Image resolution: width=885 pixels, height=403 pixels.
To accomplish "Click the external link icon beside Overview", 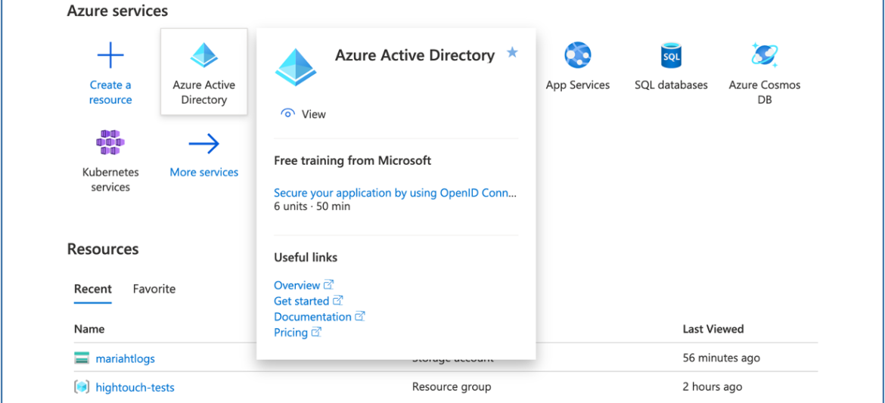I will [328, 284].
